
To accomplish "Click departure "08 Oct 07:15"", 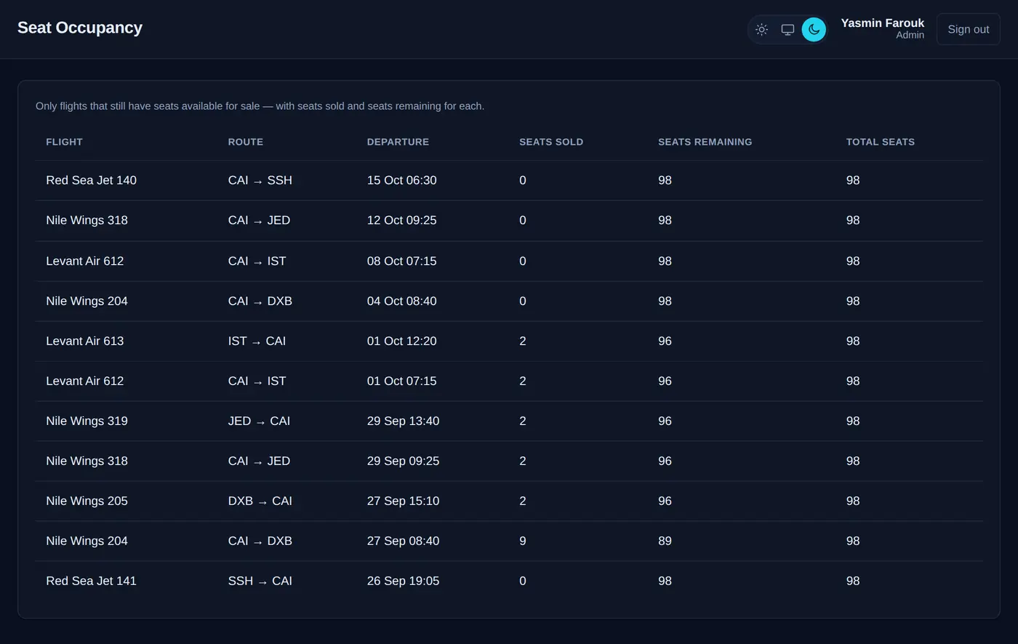I will tap(402, 261).
